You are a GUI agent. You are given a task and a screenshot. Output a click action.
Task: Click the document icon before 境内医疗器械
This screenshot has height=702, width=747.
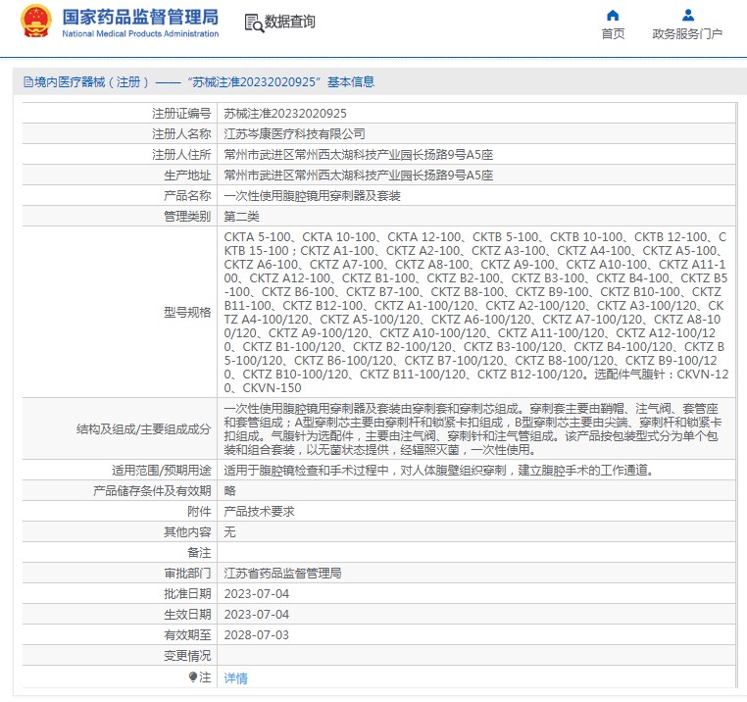pos(28,82)
